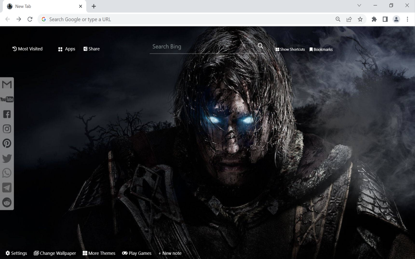
Task: Bookmark this tab with star icon
Action: click(x=360, y=19)
